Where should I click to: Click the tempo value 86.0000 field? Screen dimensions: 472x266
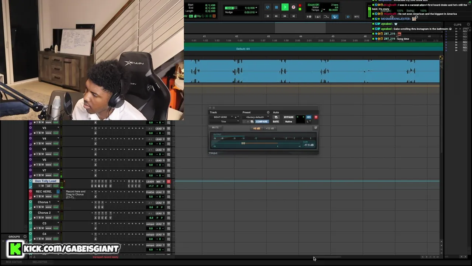[x=333, y=10]
